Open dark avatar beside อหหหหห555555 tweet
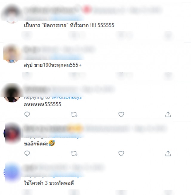 click(12, 93)
